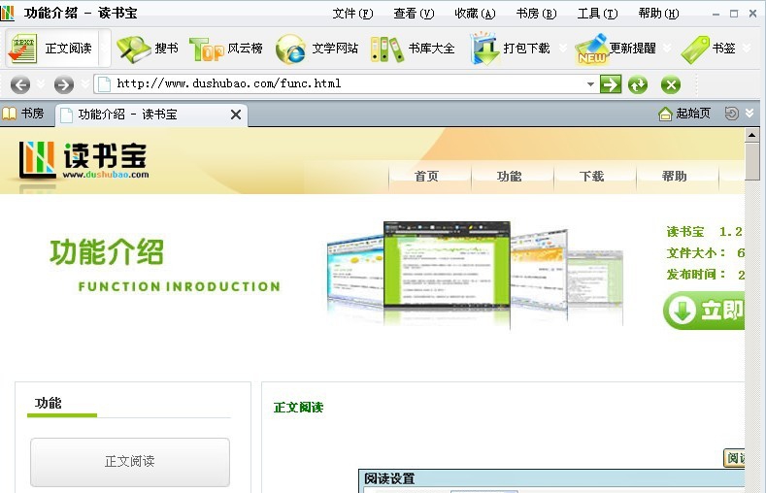The height and width of the screenshot is (493, 766).
Task: Close the 功能介绍 - 读书宝 tab
Action: point(236,115)
